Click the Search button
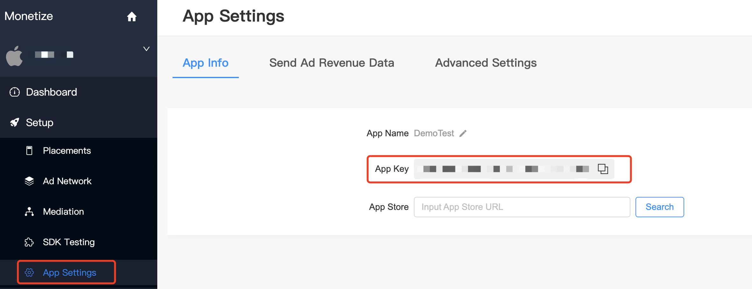The height and width of the screenshot is (289, 752). (660, 207)
